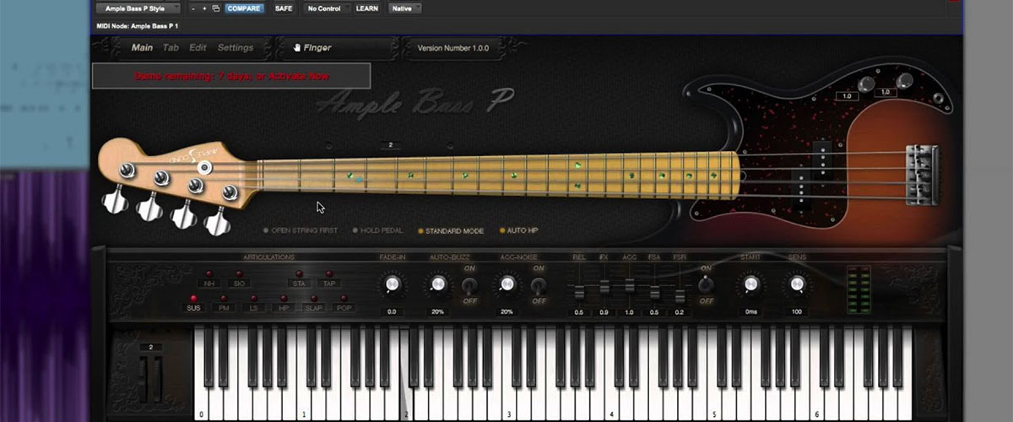Click the copy settings icon beside plus
The width and height of the screenshot is (1013, 422).
click(216, 8)
